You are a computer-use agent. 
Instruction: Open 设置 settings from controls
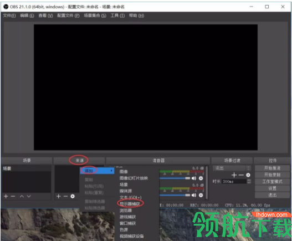tap(272, 188)
